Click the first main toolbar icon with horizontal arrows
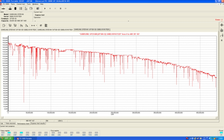The width and height of the screenshot is (224, 140). point(3,9)
